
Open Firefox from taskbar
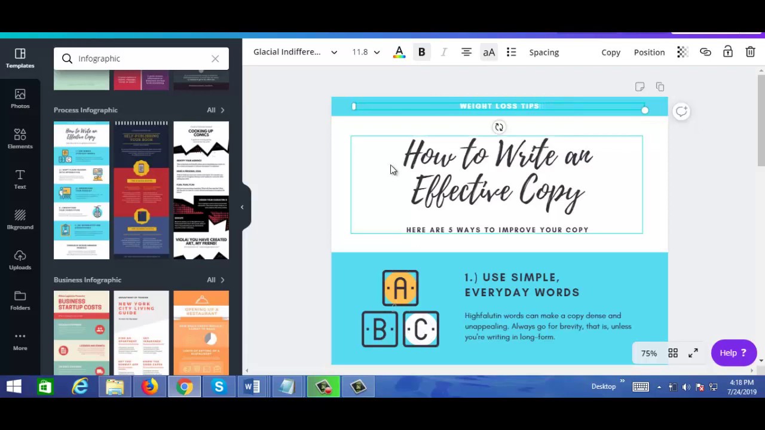(x=149, y=387)
